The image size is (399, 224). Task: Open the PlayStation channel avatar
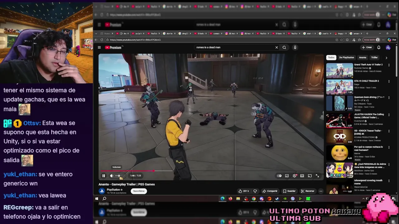[102, 191]
